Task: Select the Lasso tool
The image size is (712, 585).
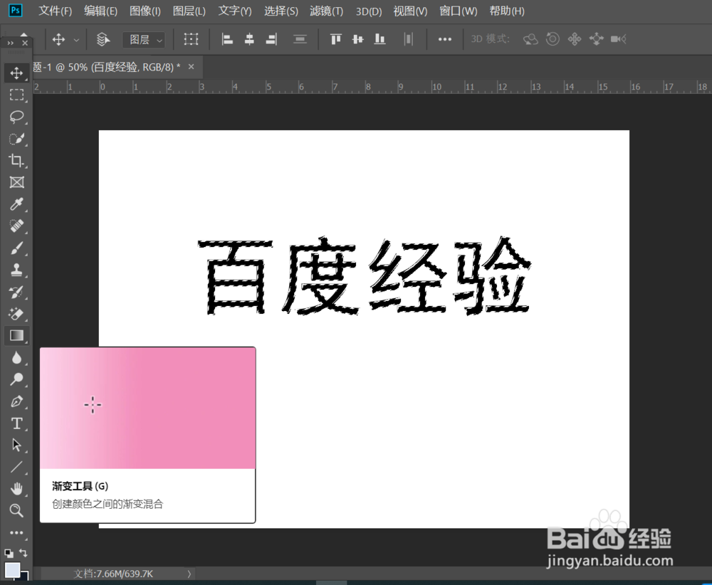Action: tap(17, 117)
